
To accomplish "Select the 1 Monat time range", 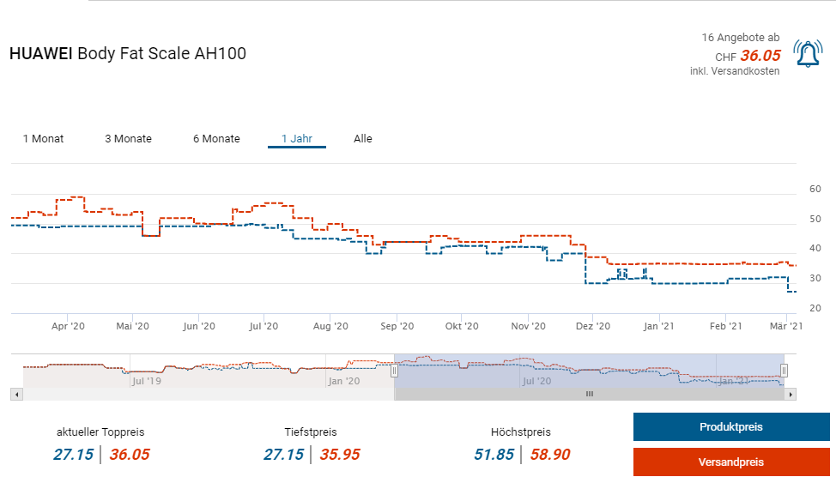I will pyautogui.click(x=43, y=139).
